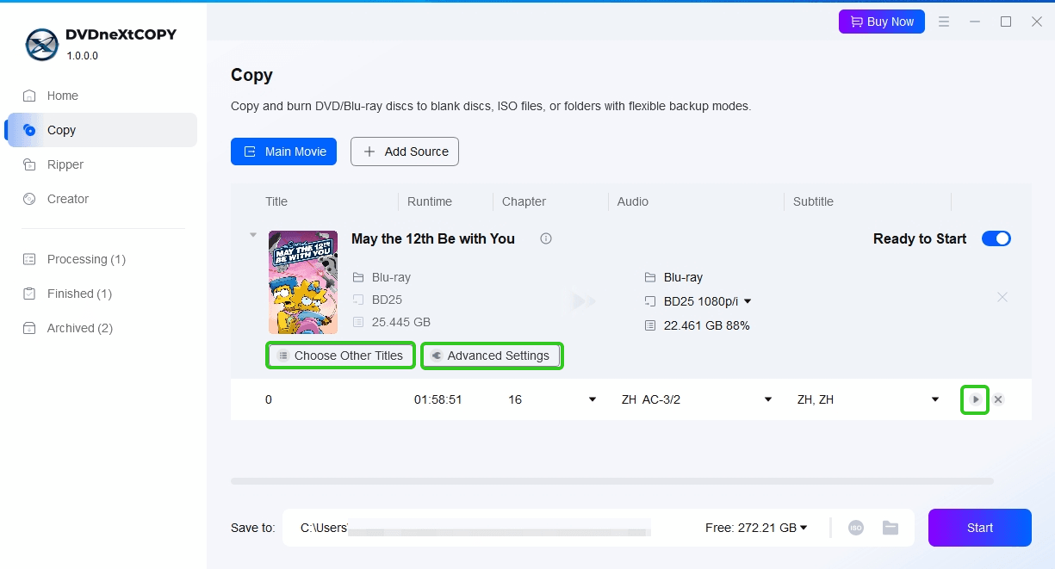Click the Start button
1055x569 pixels.
pyautogui.click(x=980, y=528)
